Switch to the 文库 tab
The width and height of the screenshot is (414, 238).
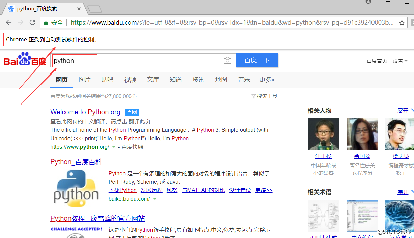tap(153, 80)
